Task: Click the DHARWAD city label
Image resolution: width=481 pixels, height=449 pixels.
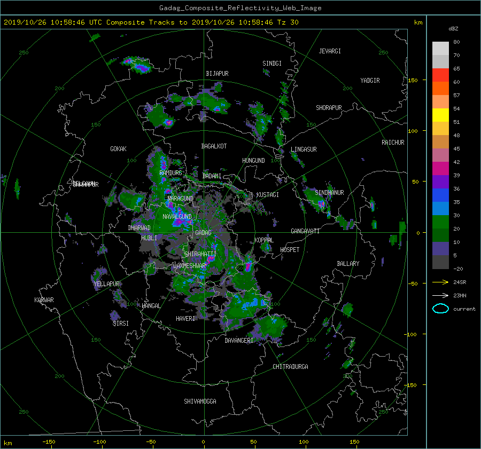Action: coord(139,228)
